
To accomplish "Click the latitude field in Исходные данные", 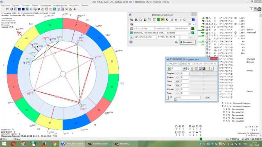I will pyautogui.click(x=145, y=37).
